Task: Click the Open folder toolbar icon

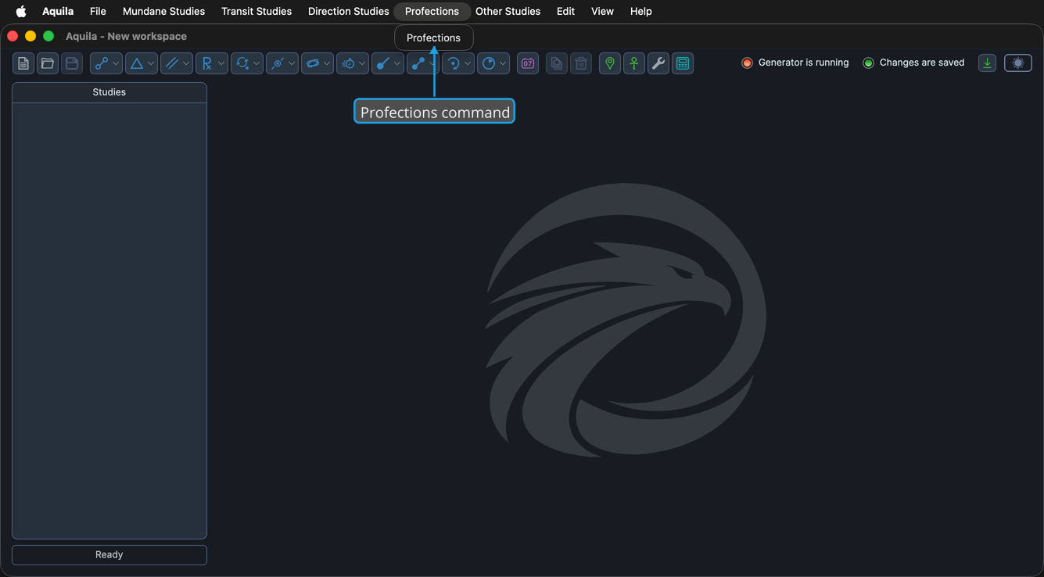Action: (48, 63)
